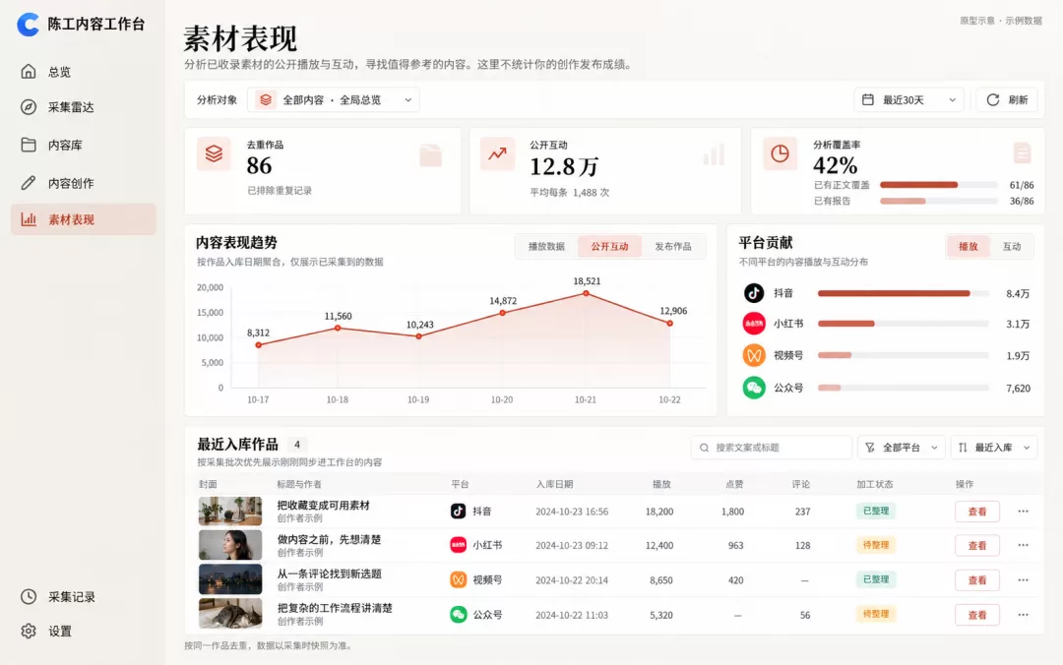Screen dimensions: 1063x665
Task: Switch trend chart to 播放数据
Action: pos(546,246)
